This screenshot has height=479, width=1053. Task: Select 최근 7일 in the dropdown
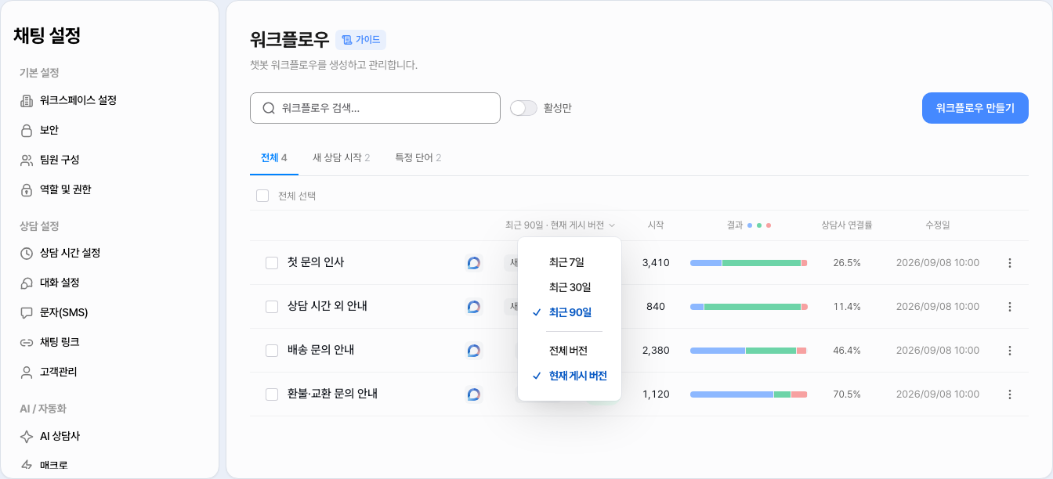click(570, 262)
